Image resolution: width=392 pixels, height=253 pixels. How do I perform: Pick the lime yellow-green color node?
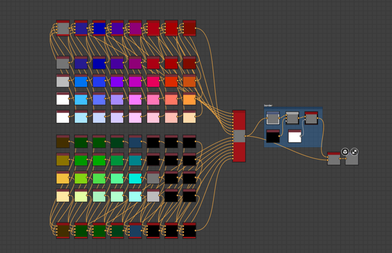[81, 178]
